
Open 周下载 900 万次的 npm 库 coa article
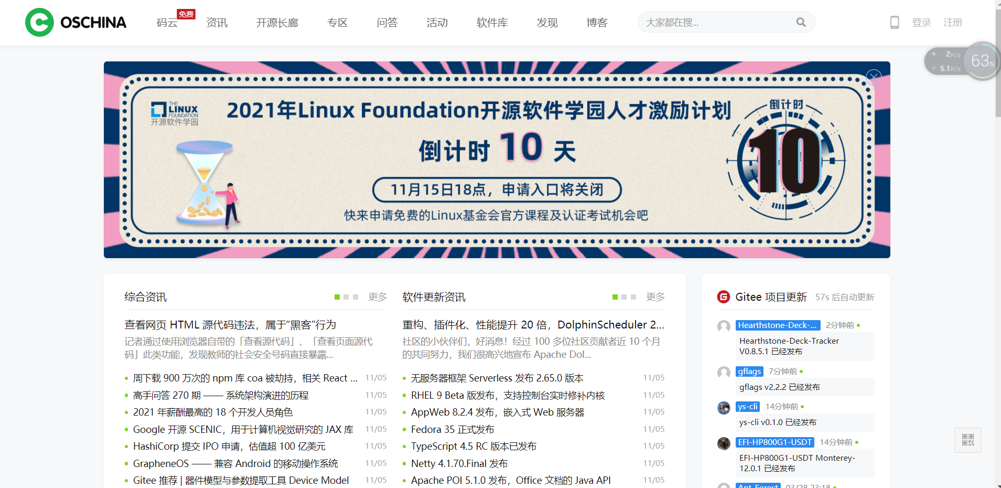click(x=245, y=378)
